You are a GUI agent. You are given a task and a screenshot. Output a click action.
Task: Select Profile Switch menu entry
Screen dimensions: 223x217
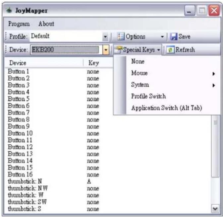click(167, 96)
